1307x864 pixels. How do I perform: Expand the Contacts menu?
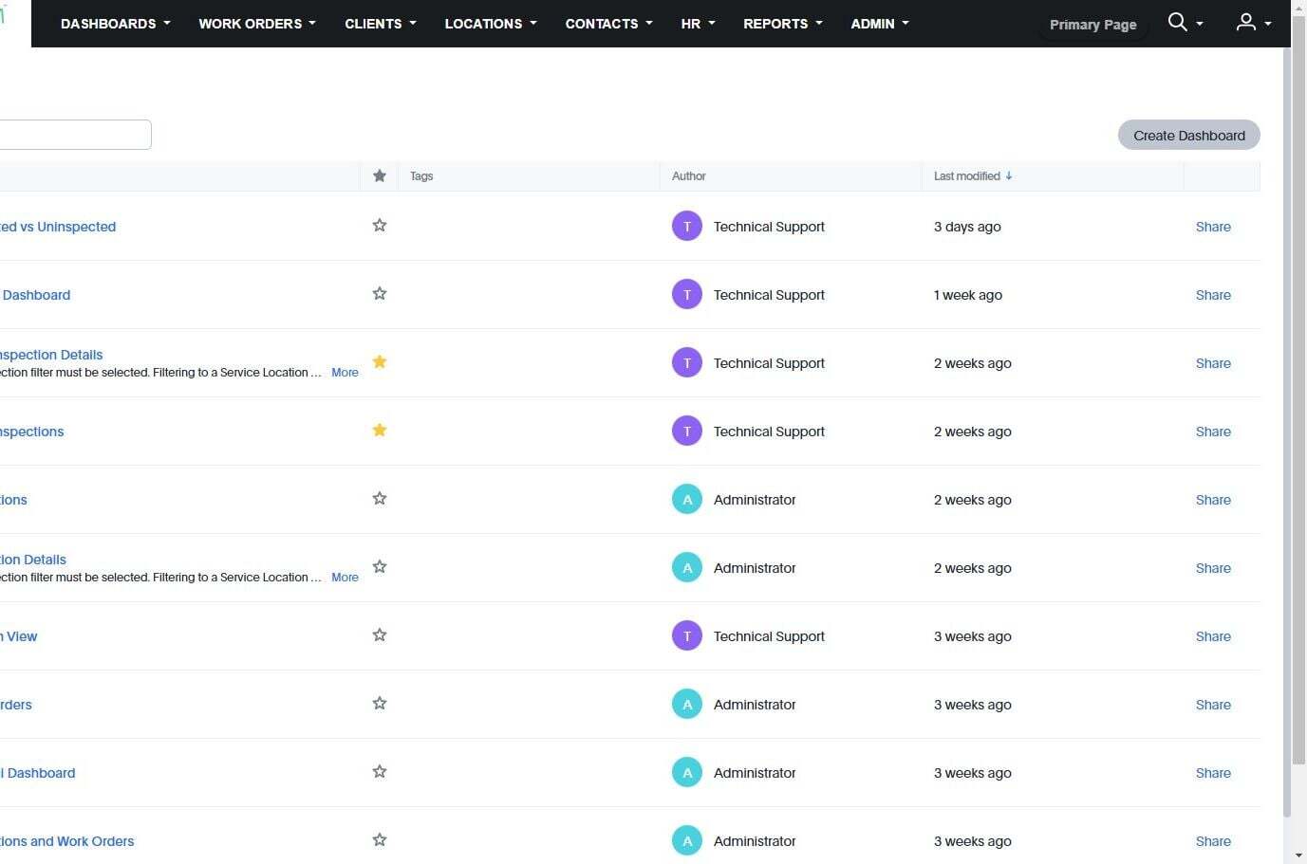click(x=609, y=24)
